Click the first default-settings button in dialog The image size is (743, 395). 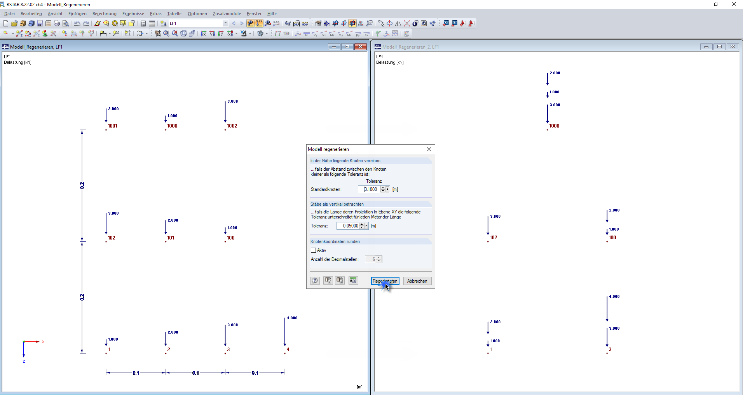click(x=328, y=281)
